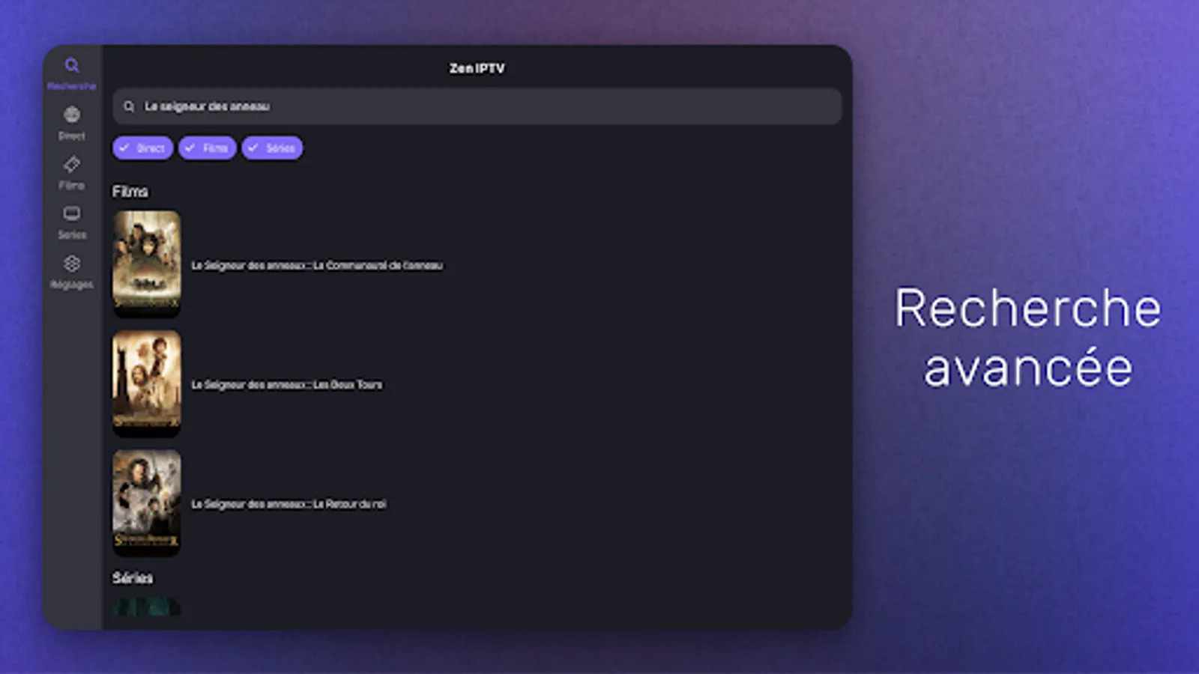1199x674 pixels.
Task: Click the magnifier icon inside the search bar
Action: [129, 107]
